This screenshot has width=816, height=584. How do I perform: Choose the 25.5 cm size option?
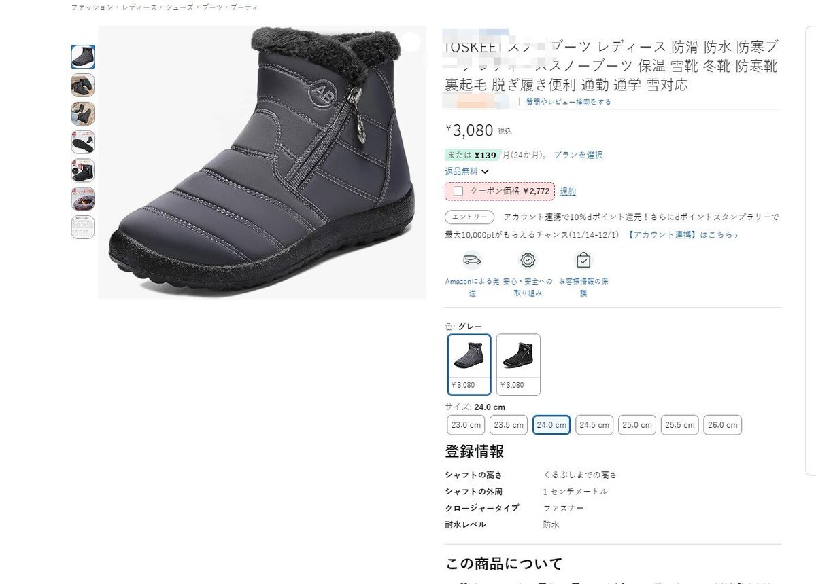pyautogui.click(x=680, y=425)
